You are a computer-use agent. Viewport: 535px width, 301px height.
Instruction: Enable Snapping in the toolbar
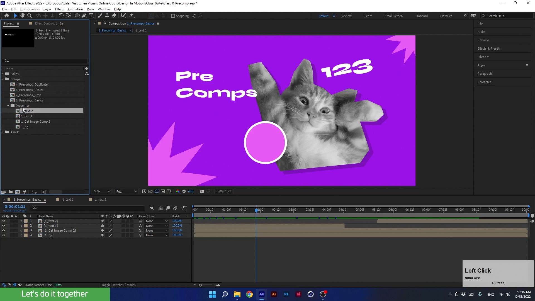173,16
